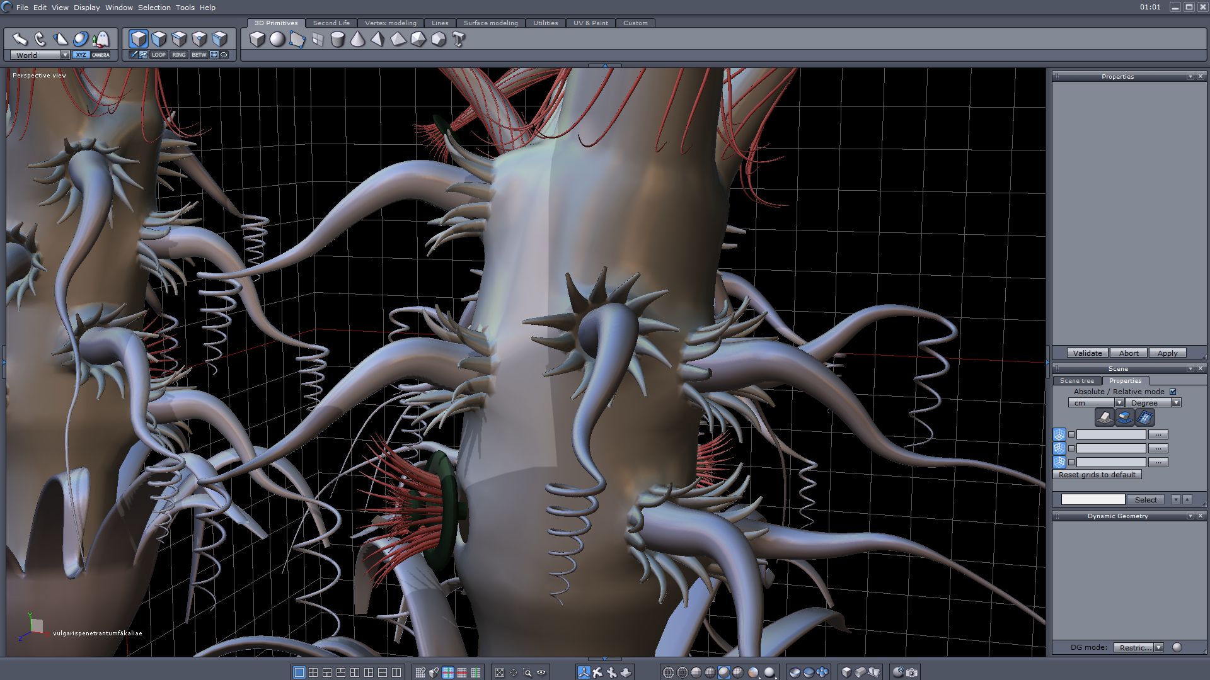
Task: Toggle the Absolute / Relative mode checkbox
Action: (x=1173, y=392)
